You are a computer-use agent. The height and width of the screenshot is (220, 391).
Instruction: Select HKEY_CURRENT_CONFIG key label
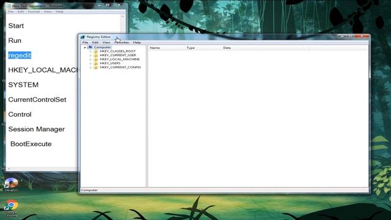click(x=120, y=67)
